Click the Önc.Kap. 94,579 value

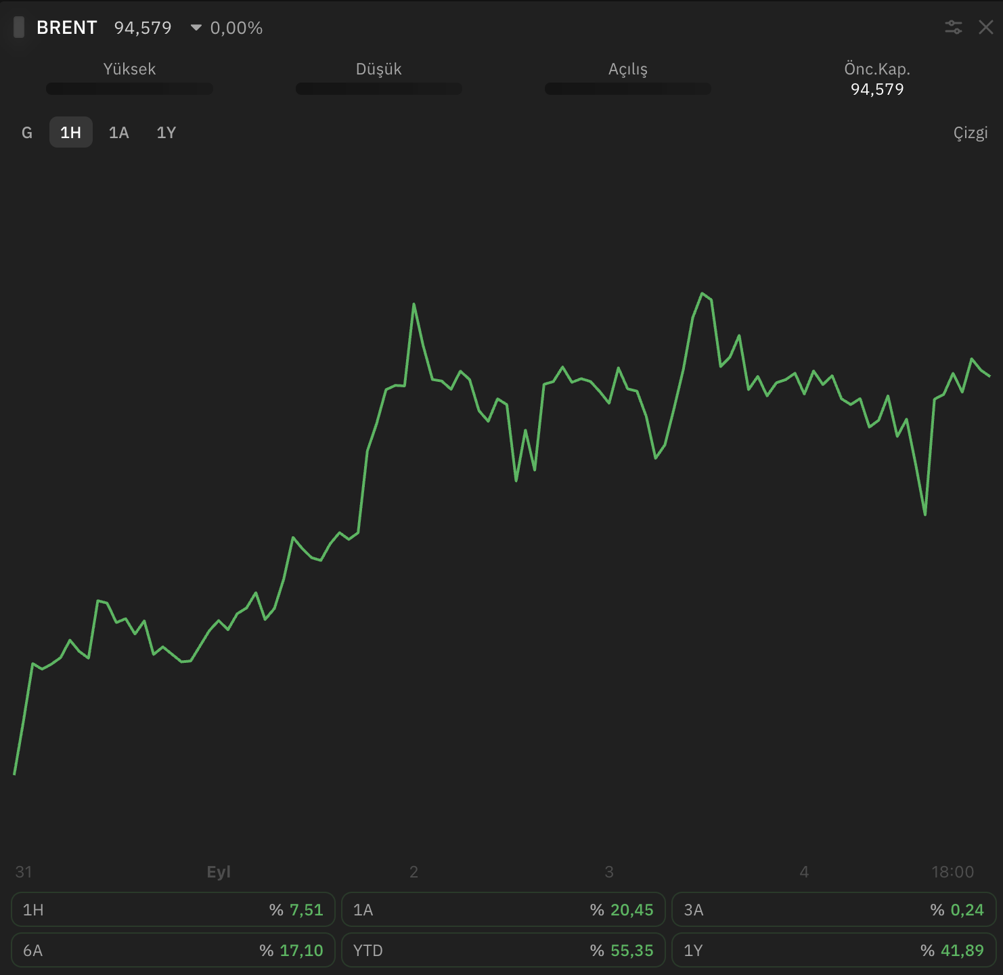[877, 89]
